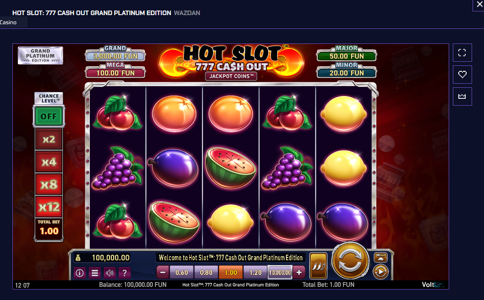484x300 pixels.
Task: Choose the 1.20 bet value
Action: [x=255, y=272]
